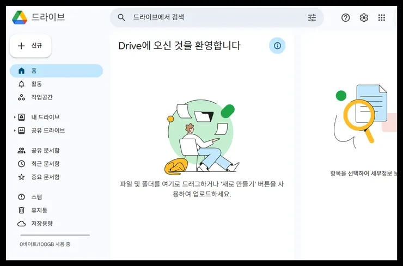Click the trash can icon beside 휴지통
The height and width of the screenshot is (266, 403).
pos(22,211)
